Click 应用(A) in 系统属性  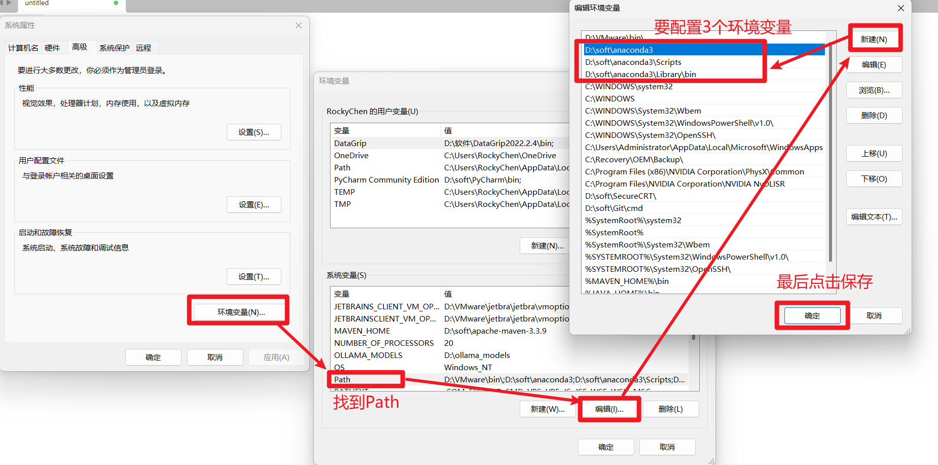(276, 357)
